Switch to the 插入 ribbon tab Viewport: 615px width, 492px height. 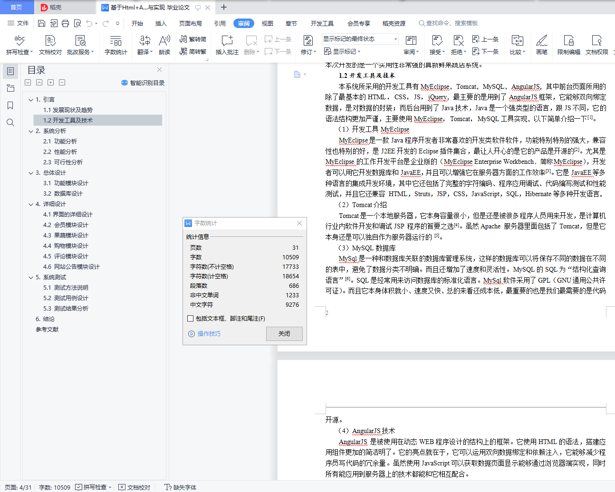pyautogui.click(x=161, y=23)
